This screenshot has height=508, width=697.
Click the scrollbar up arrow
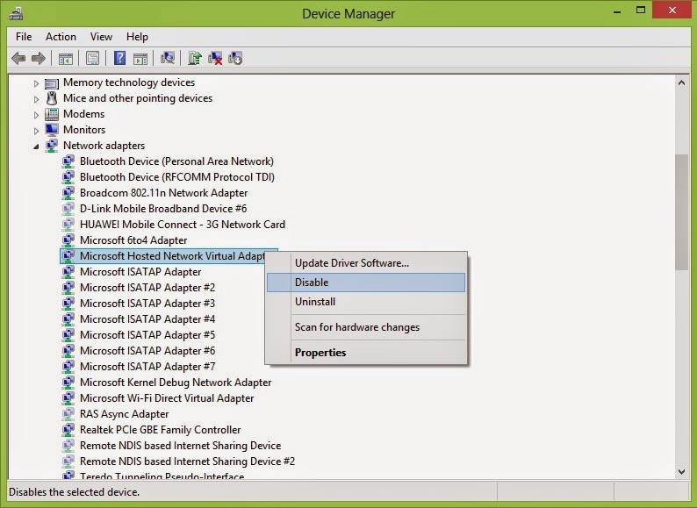pyautogui.click(x=681, y=82)
